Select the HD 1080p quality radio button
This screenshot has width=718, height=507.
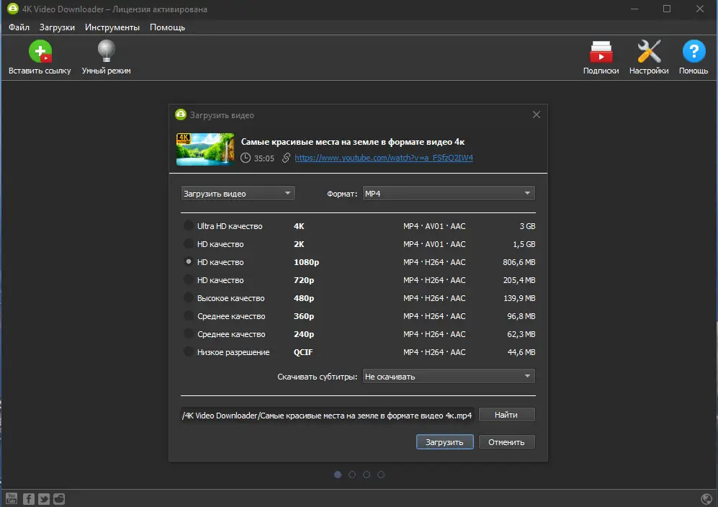click(x=188, y=262)
